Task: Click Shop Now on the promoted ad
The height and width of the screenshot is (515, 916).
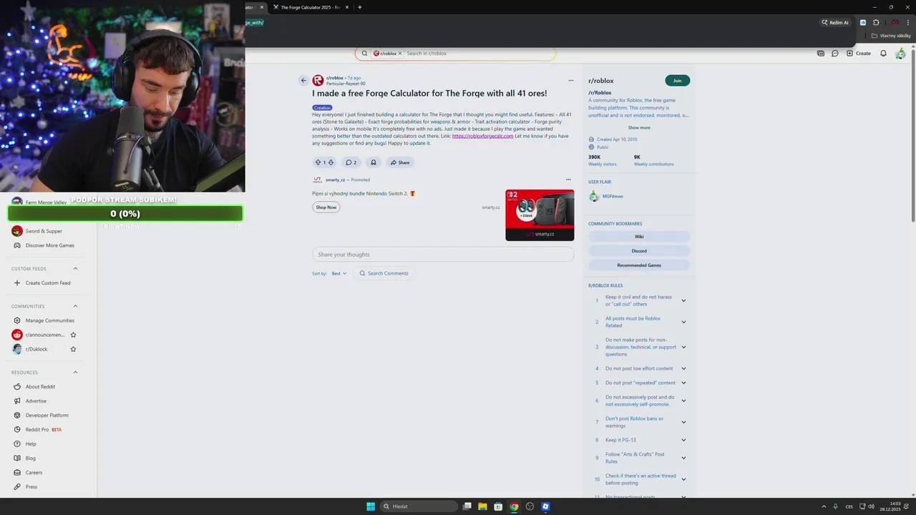Action: point(326,207)
